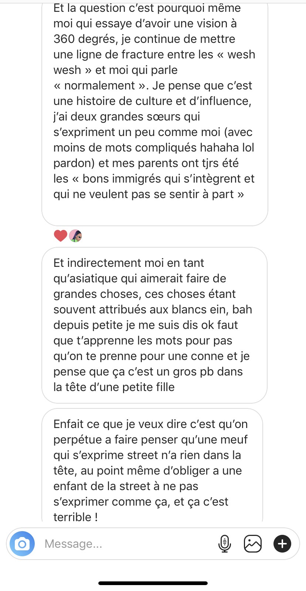The image size is (306, 591).
Task: Tap the line "depuis petite je me suis dis"
Action: click(146, 325)
